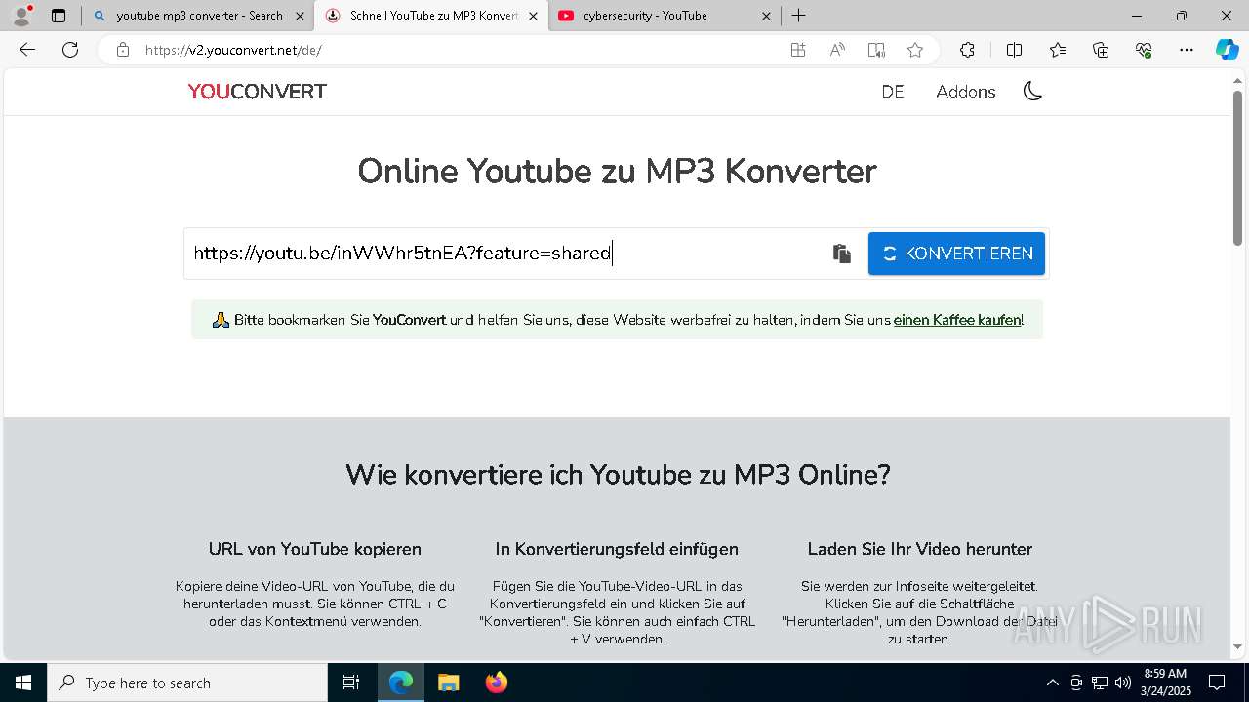Click the scrollbar down arrow
1249x702 pixels.
click(1238, 646)
